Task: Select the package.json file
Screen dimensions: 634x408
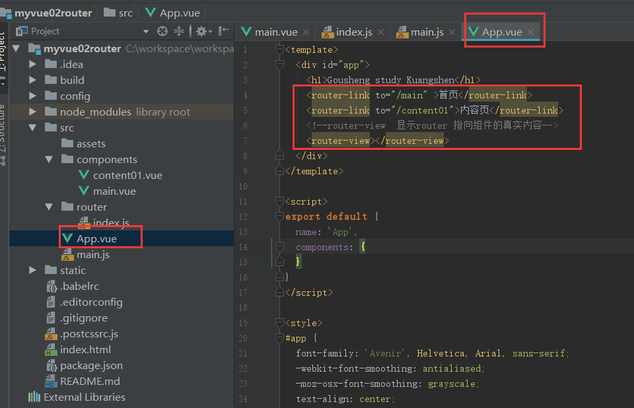Action: [x=91, y=365]
